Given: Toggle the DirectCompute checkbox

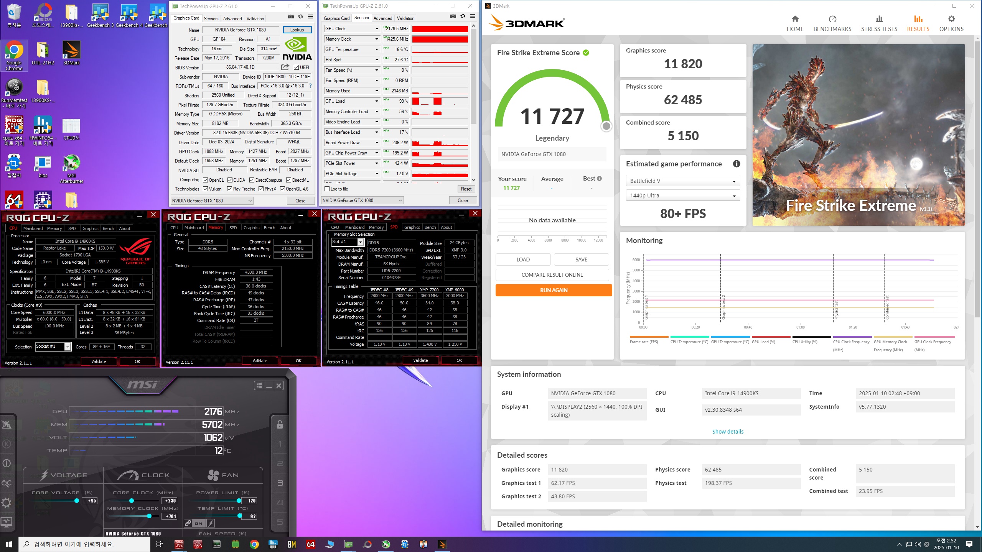Looking at the screenshot, I should [252, 180].
